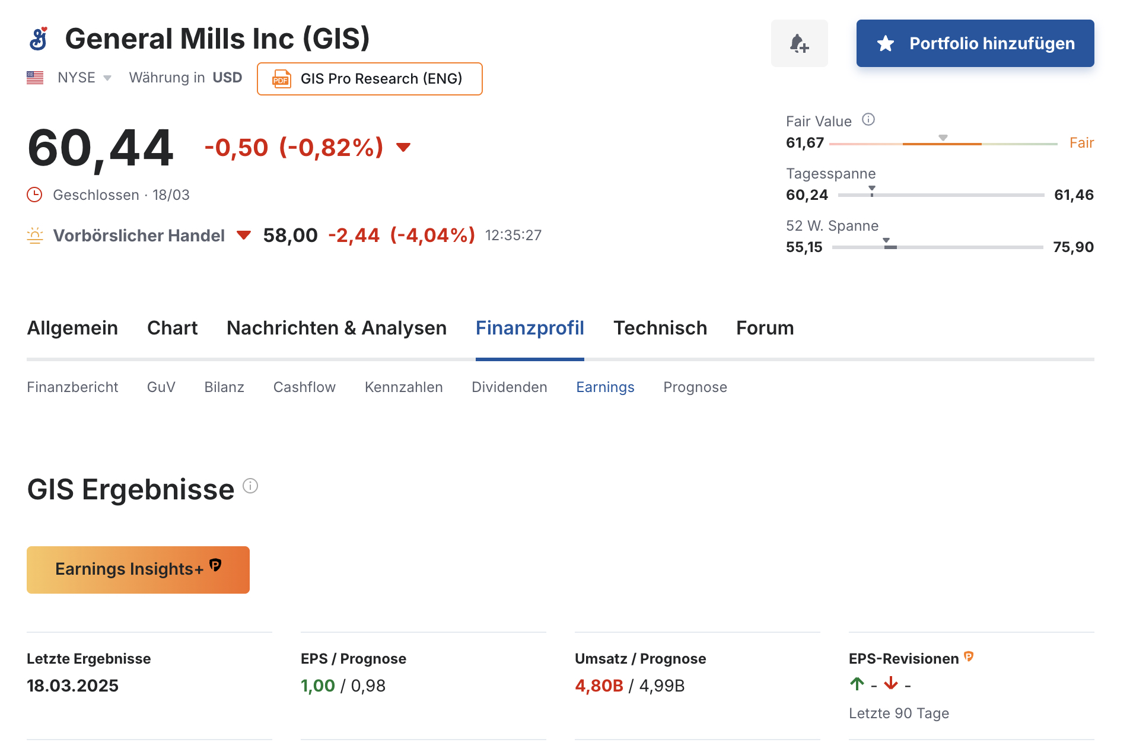Viewport: 1130px width, 755px height.
Task: Open the Cashflow sub-tab
Action: click(x=304, y=387)
